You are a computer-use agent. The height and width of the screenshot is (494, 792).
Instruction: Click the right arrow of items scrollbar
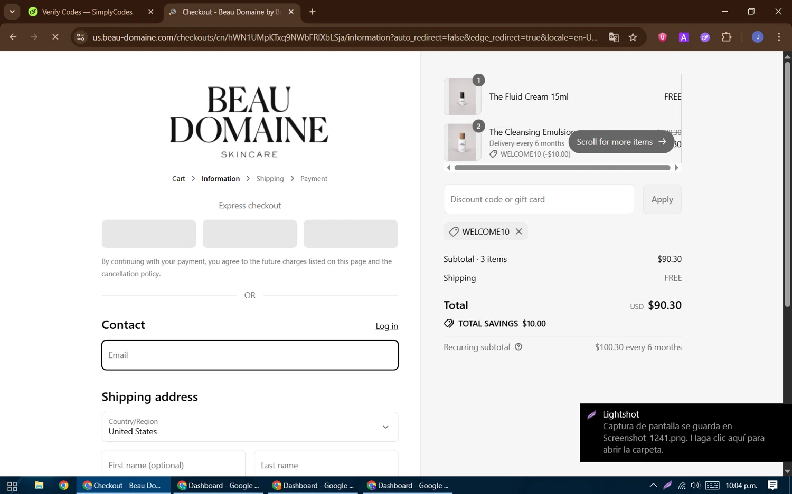[x=676, y=168]
